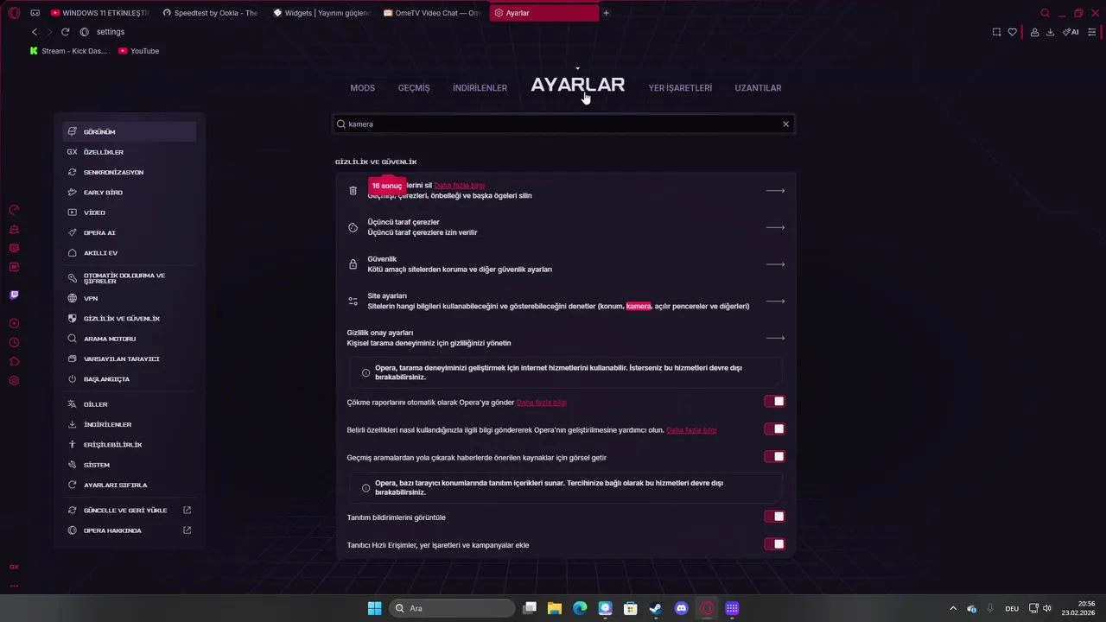Open sidebar three-dots more menu

(14, 586)
